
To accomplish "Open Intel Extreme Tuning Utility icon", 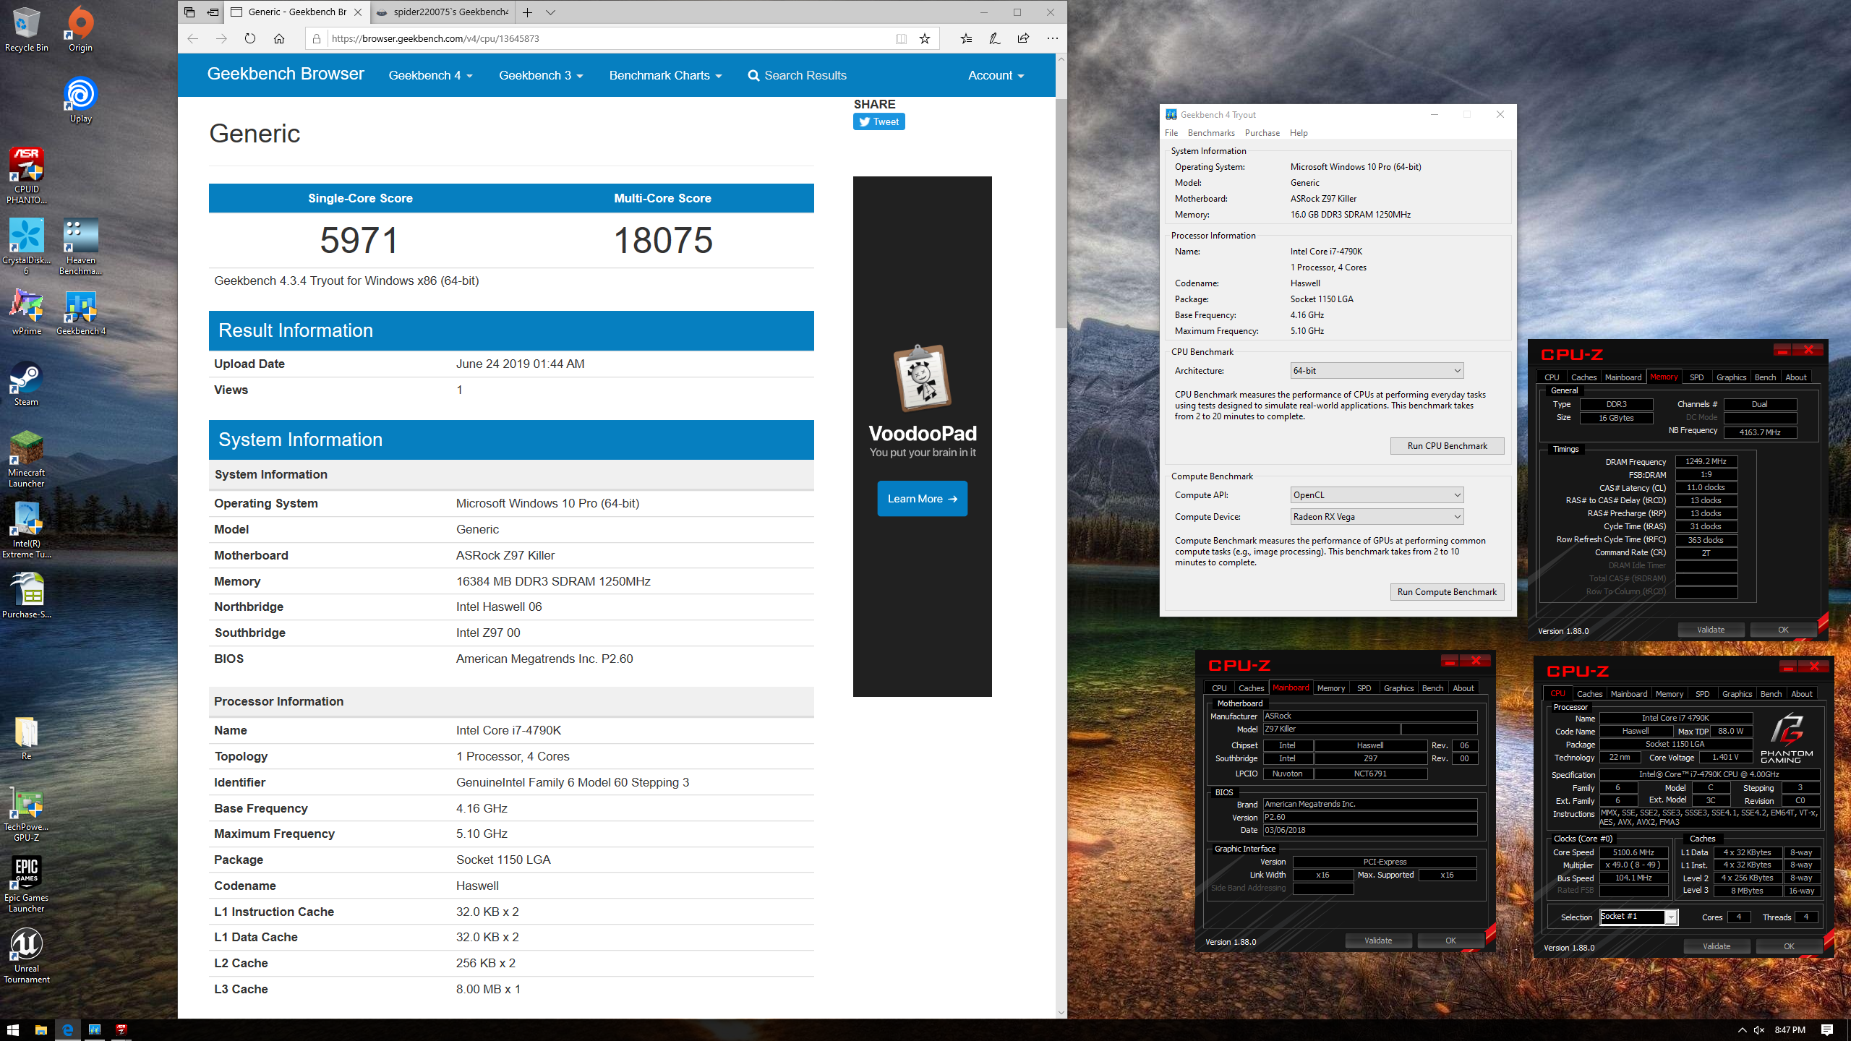I will point(27,530).
